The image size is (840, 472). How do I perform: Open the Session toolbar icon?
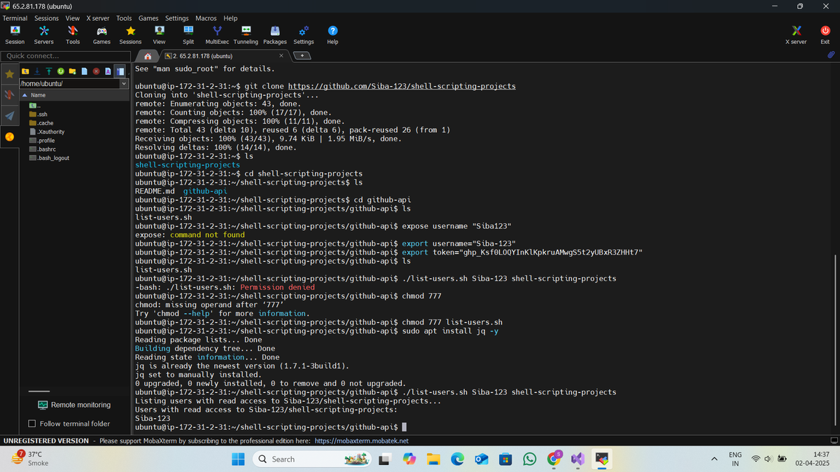tap(15, 35)
